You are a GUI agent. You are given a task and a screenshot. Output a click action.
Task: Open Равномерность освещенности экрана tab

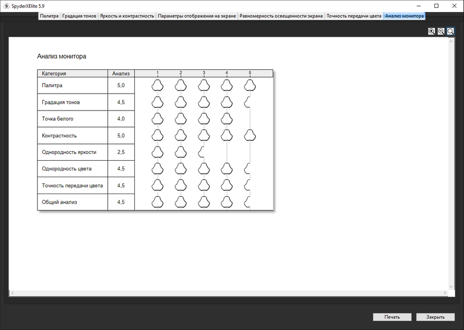(x=281, y=16)
